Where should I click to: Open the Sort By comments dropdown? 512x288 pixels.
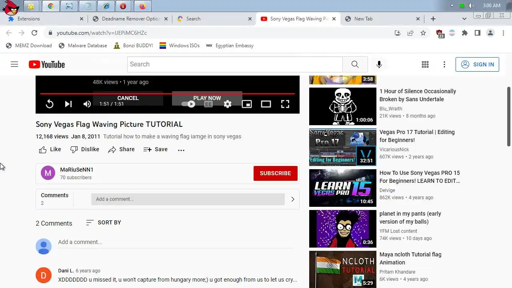point(104,223)
